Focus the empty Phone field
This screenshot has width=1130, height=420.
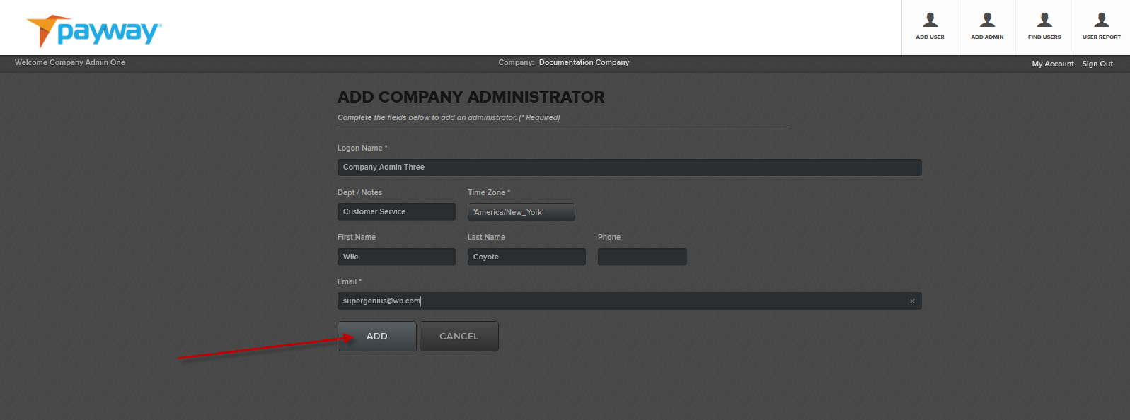click(642, 257)
